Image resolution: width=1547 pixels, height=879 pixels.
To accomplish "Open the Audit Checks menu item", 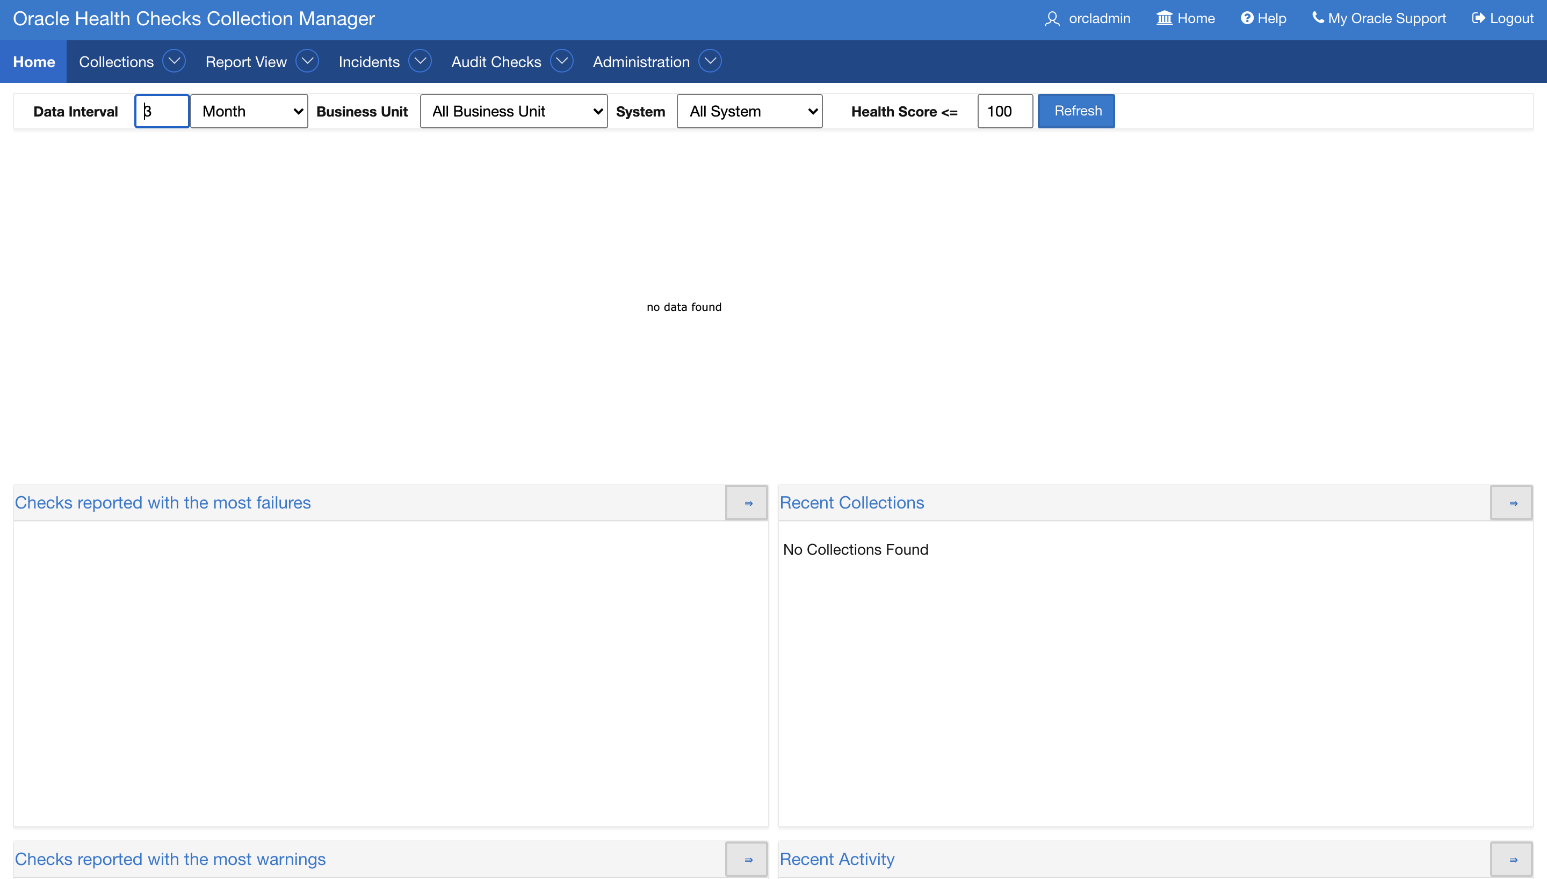I will pos(496,62).
